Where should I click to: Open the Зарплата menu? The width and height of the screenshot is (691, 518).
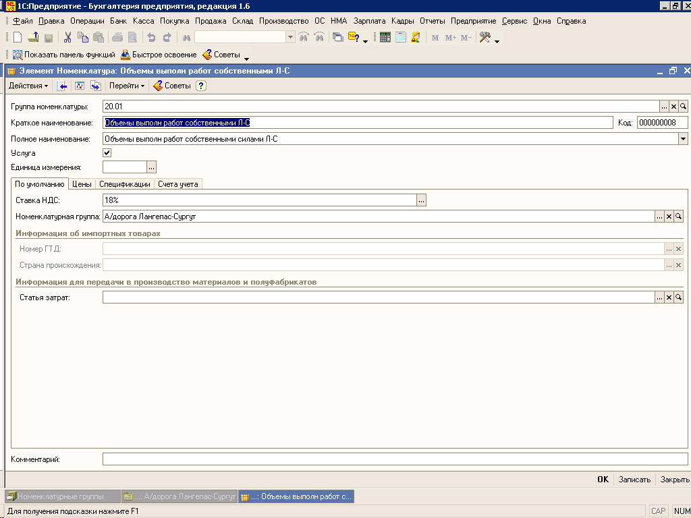369,21
